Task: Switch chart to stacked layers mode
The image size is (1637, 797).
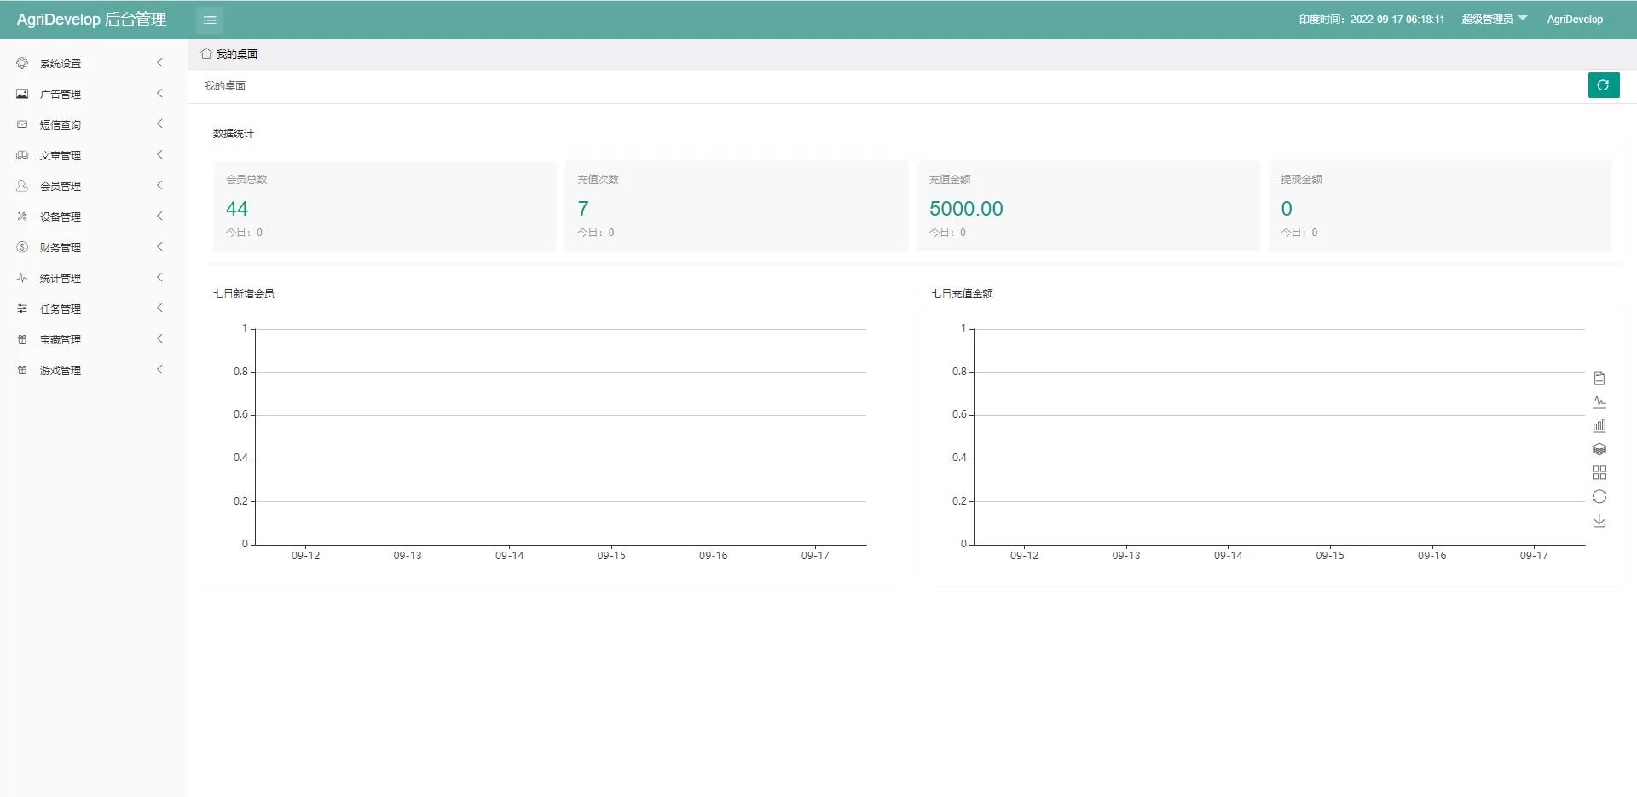Action: 1599,449
